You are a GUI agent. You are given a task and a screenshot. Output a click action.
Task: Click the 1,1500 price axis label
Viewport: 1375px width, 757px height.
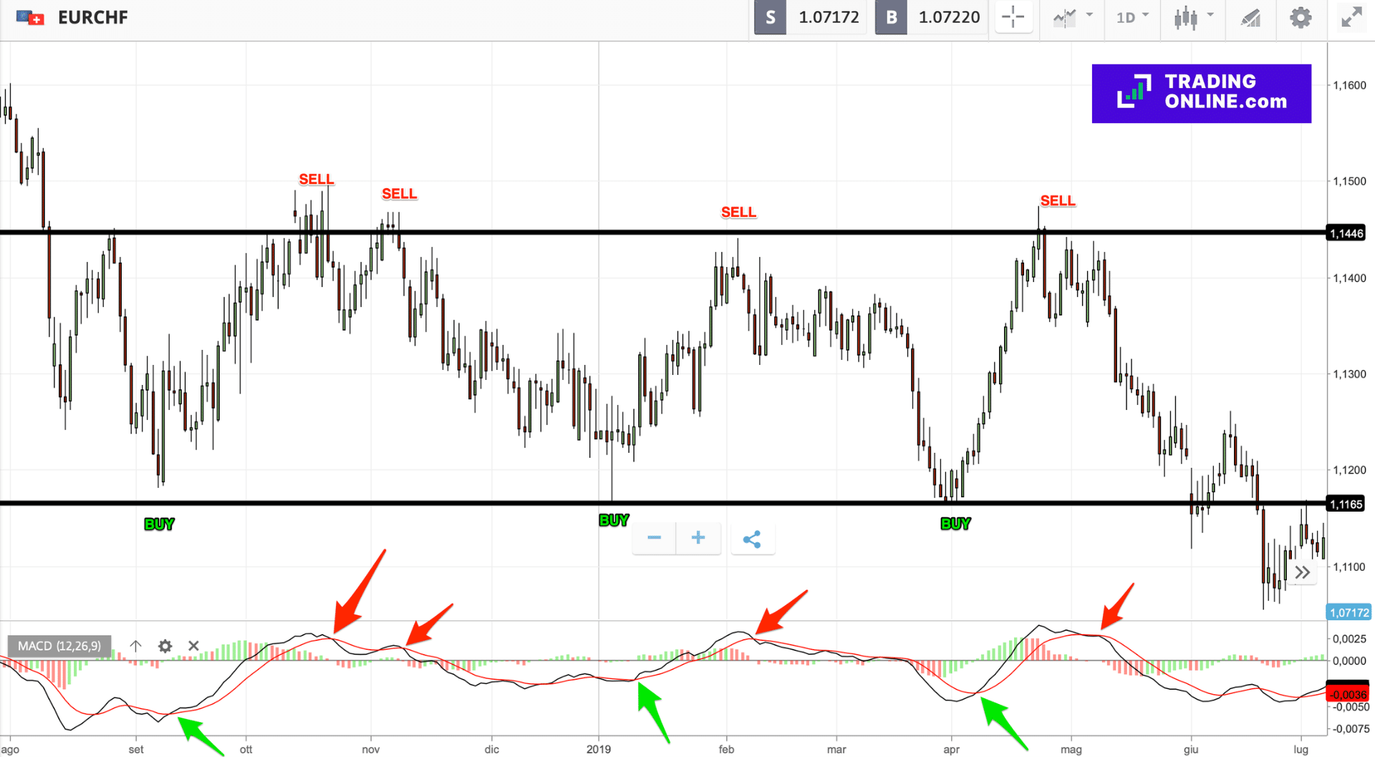[x=1349, y=181]
